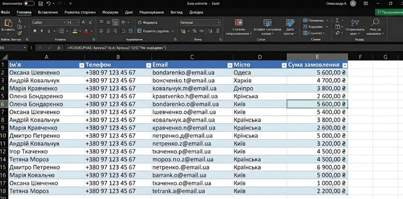403x199 pixels.
Task: Switch to the Вставлення tab
Action: click(x=48, y=13)
